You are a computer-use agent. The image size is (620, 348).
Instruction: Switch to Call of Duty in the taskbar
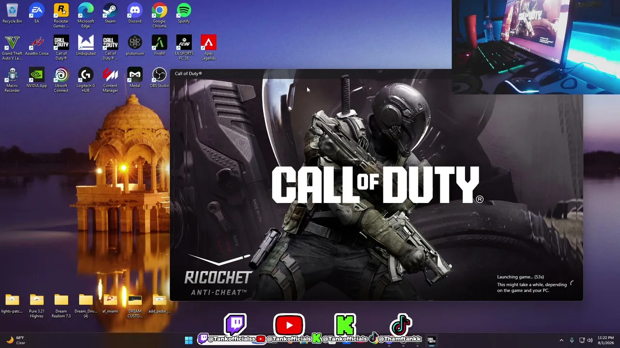(x=431, y=340)
